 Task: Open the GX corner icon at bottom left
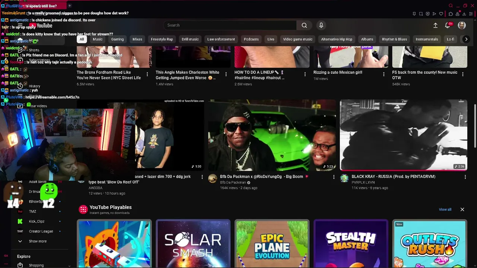[x=6, y=256]
